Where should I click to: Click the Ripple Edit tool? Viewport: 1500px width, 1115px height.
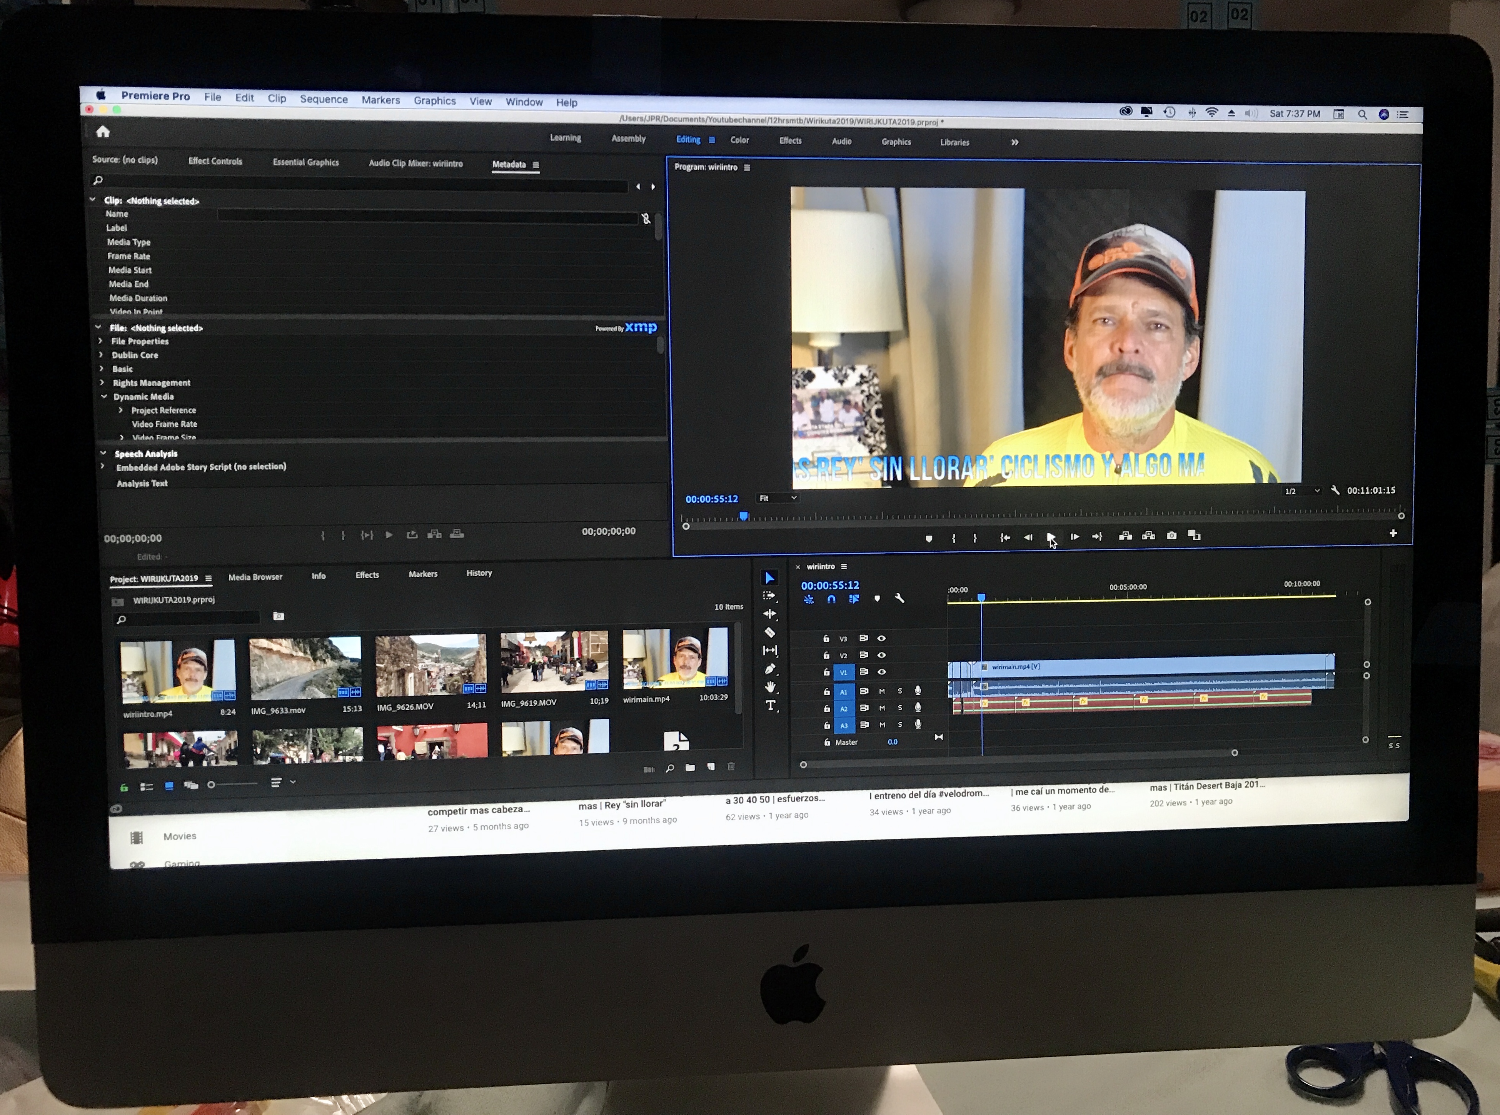(x=769, y=614)
